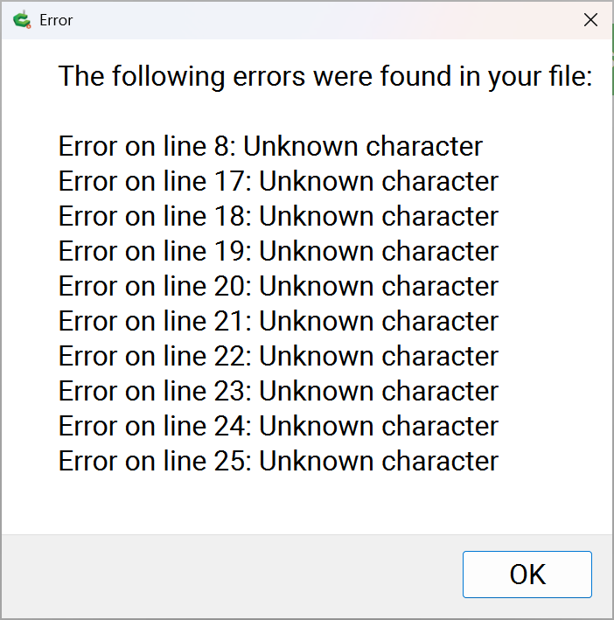The image size is (614, 620).
Task: Click the Error window title text
Action: (56, 19)
